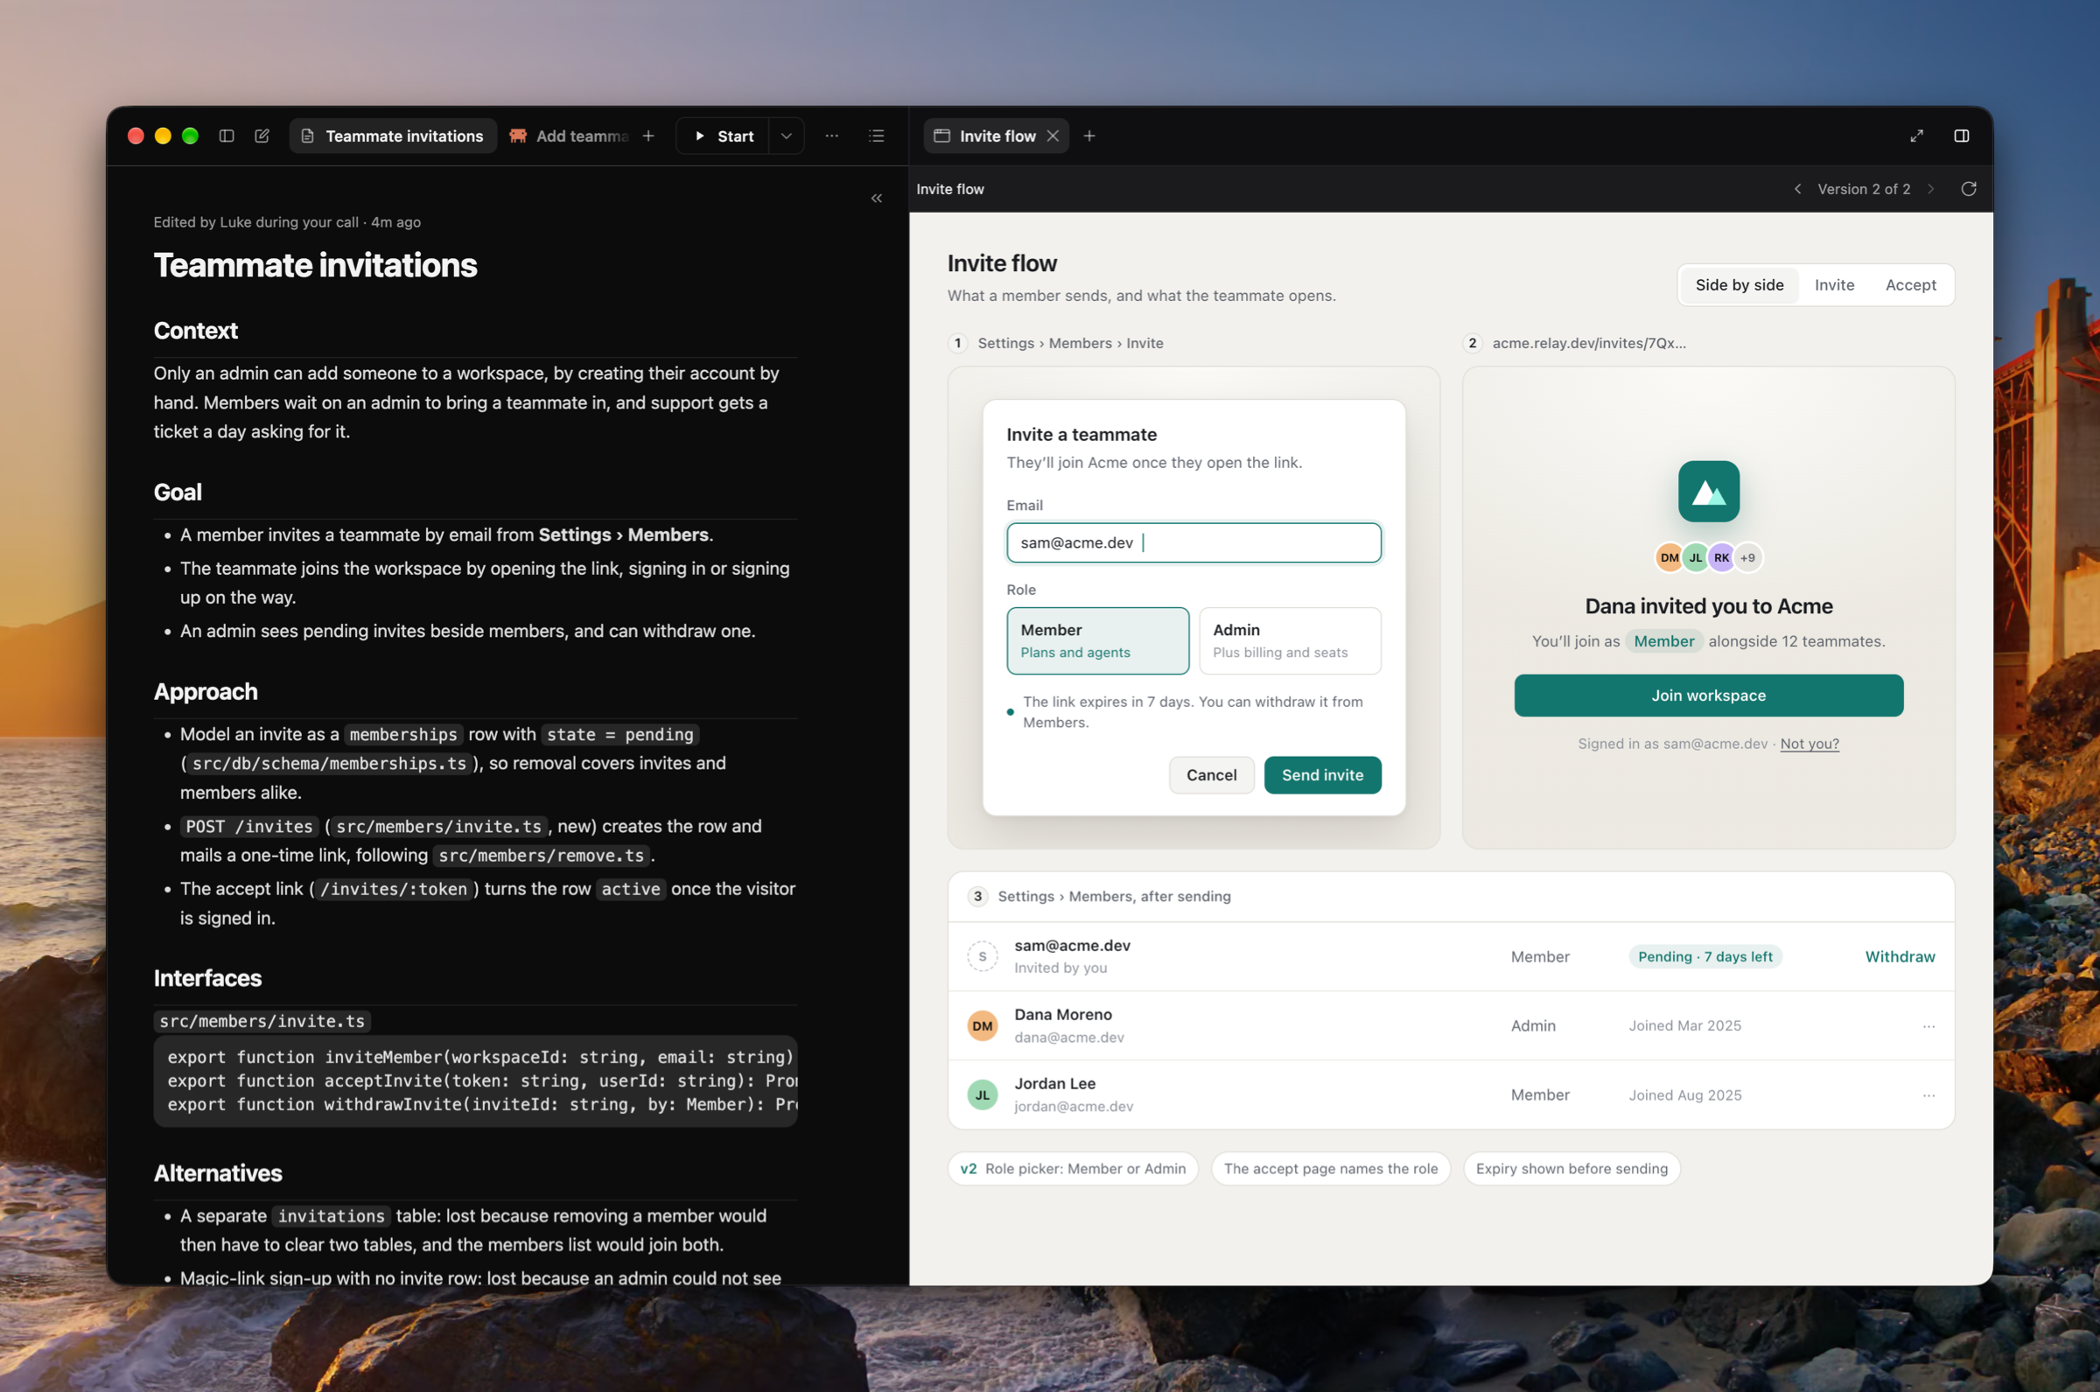Click The accept page names the role chip

pyautogui.click(x=1331, y=1168)
